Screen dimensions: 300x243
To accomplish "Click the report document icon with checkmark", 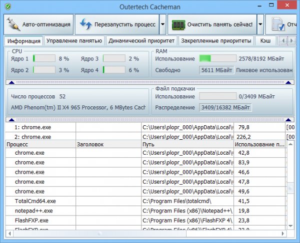I will [x=278, y=24].
